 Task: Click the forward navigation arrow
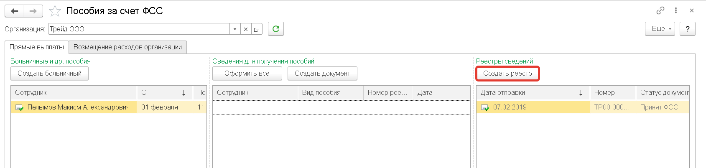click(x=33, y=11)
